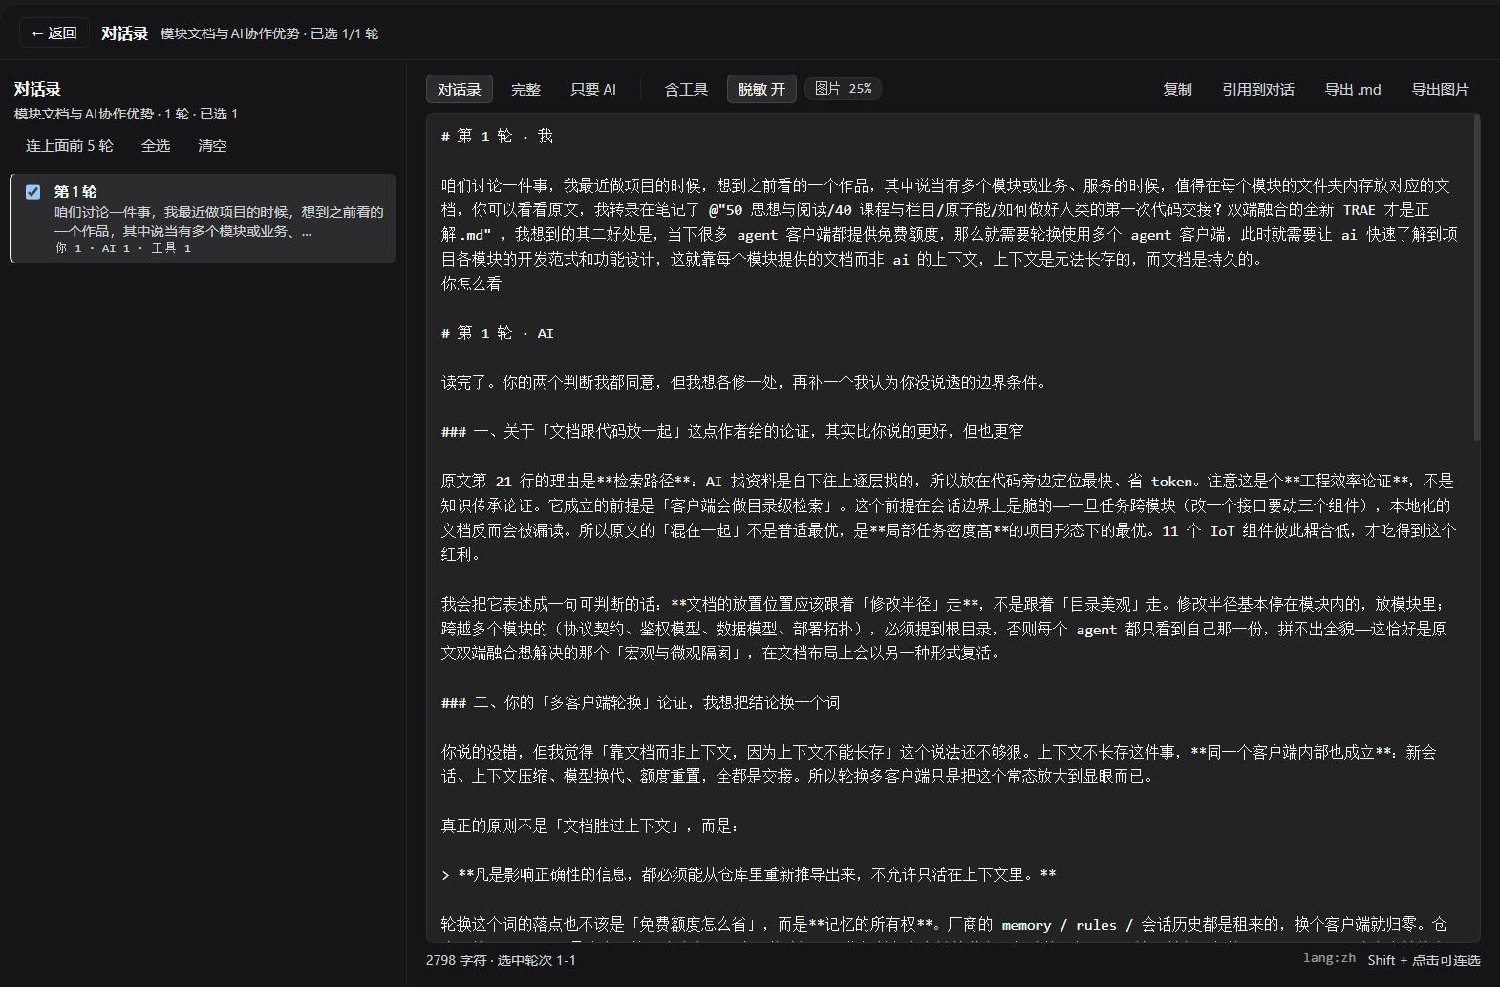Viewport: 1500px width, 987px height.
Task: Toggle the 脱敏 开 switch
Action: (x=761, y=89)
